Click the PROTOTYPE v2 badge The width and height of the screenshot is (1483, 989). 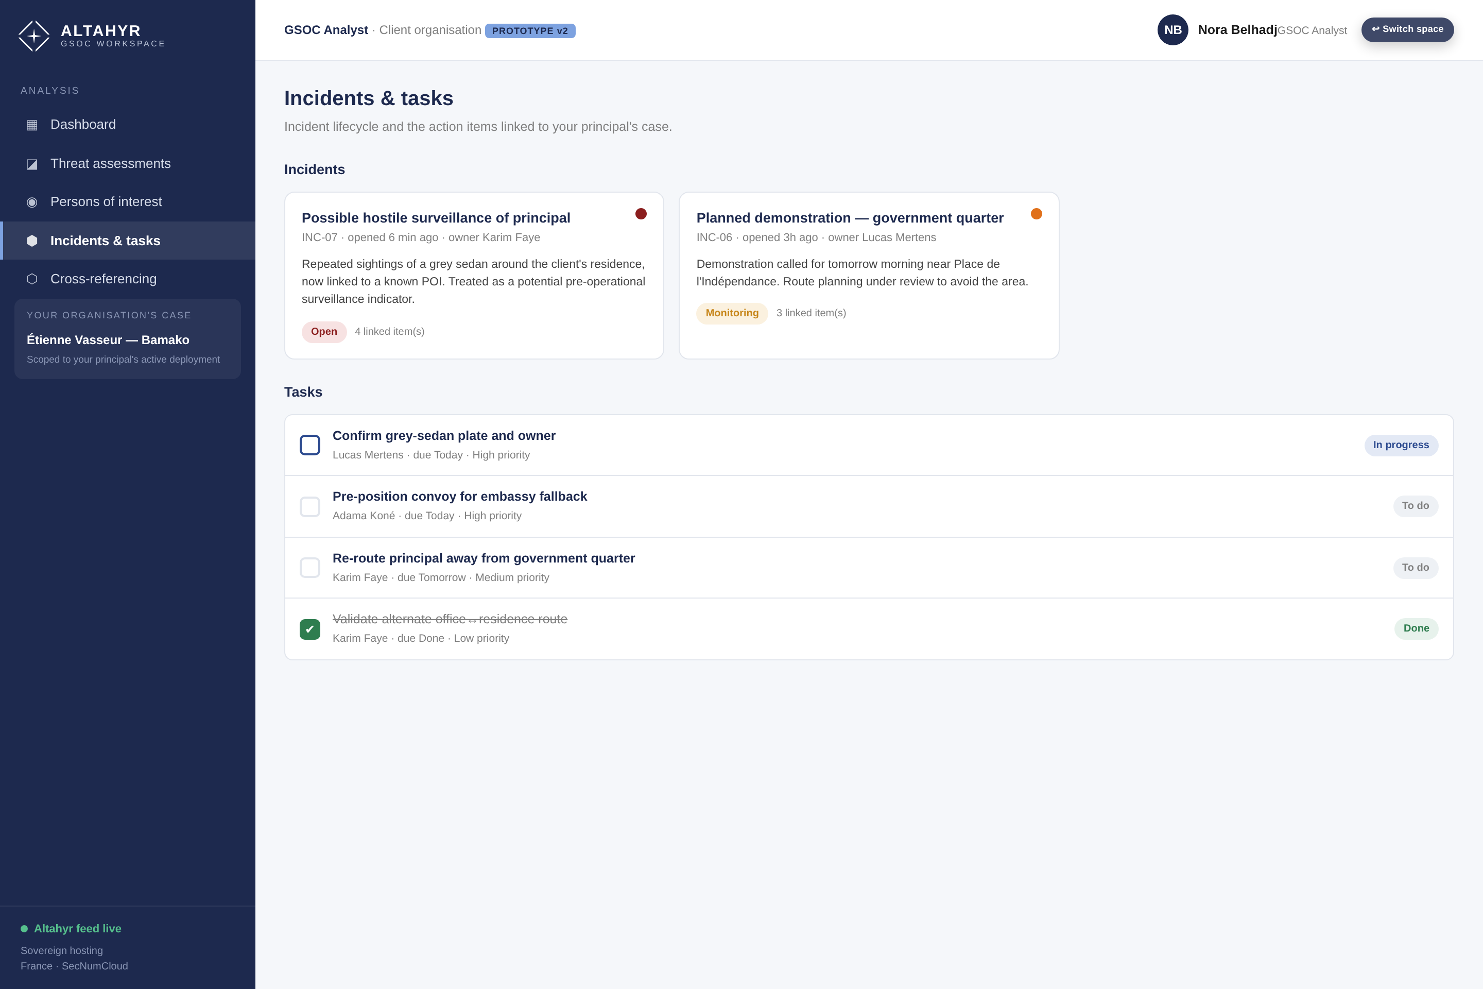530,31
